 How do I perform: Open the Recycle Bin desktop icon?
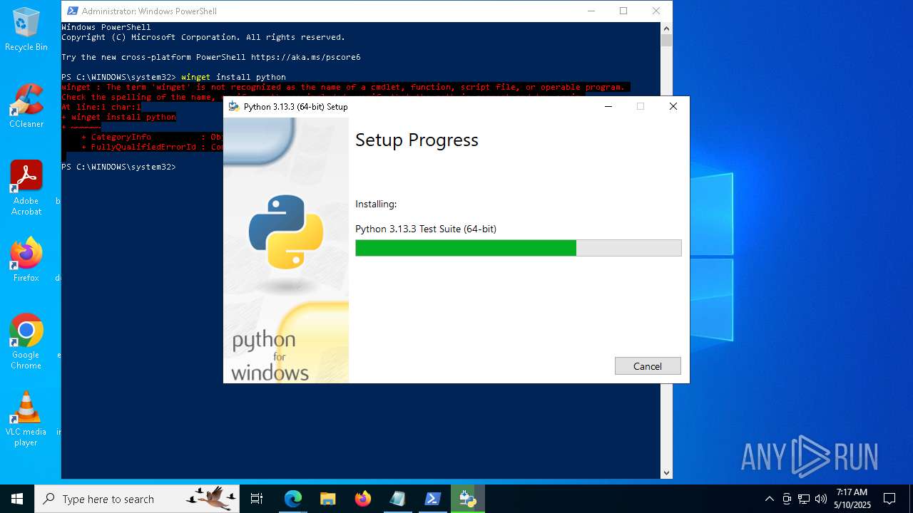click(26, 29)
